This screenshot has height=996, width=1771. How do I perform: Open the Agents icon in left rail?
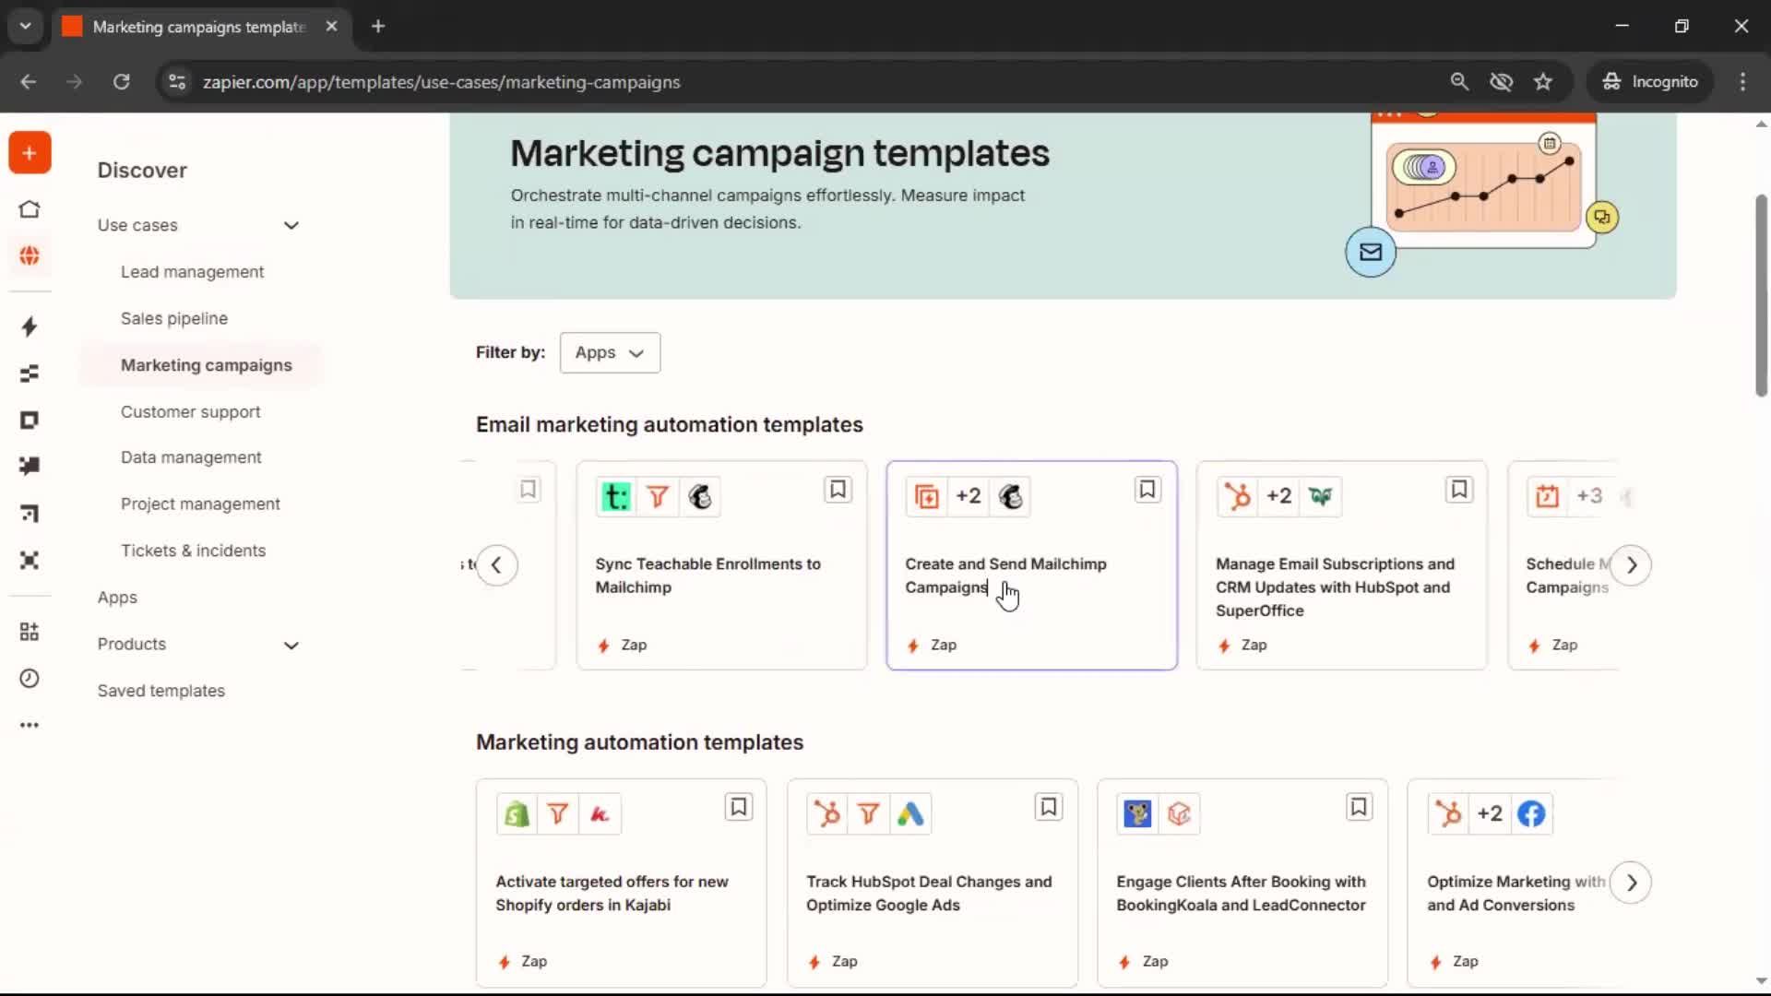[x=30, y=561]
